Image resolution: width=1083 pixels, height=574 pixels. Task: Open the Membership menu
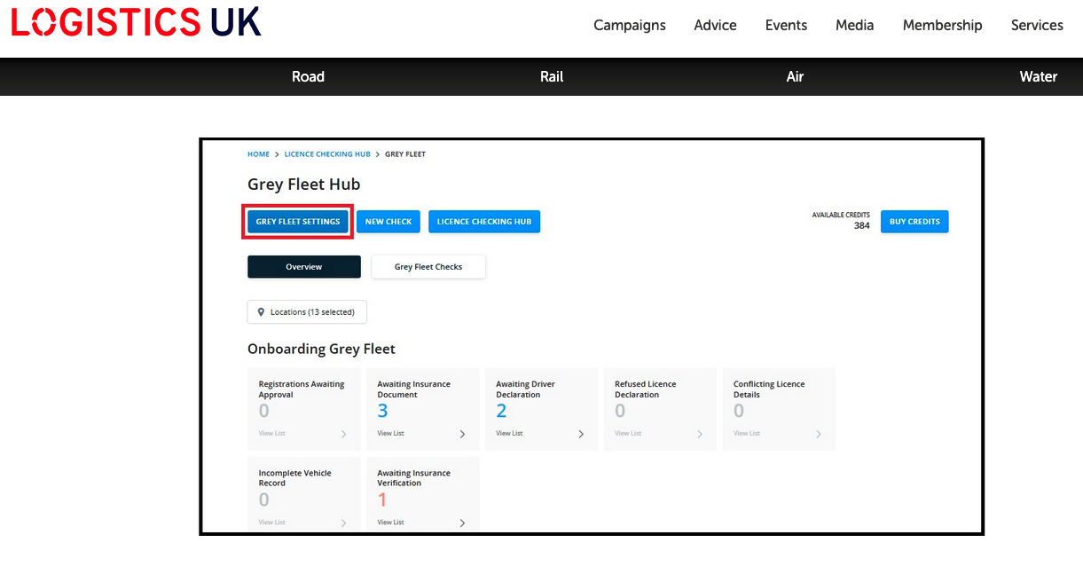point(942,25)
